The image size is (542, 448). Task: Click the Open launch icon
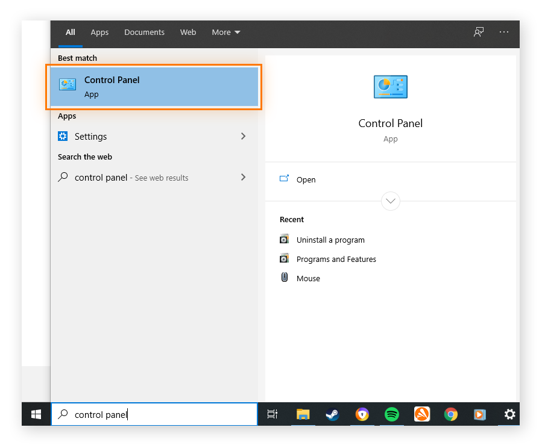click(284, 178)
